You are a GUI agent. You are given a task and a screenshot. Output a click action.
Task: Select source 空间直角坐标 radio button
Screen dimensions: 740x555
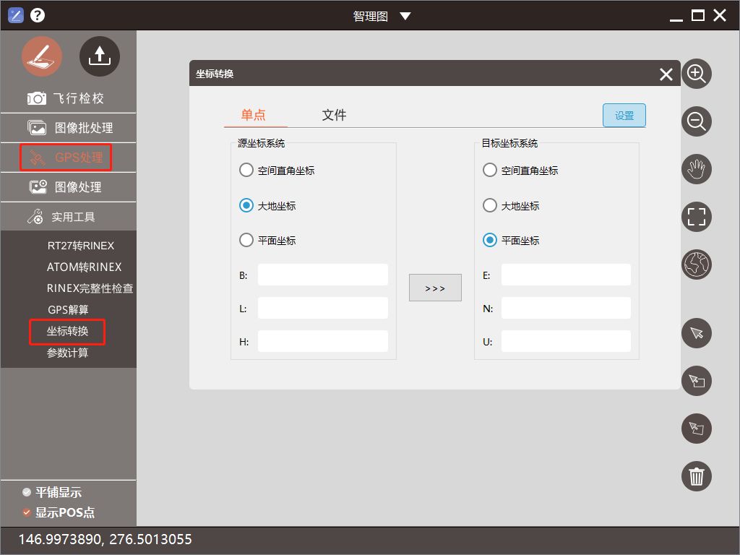tap(246, 171)
